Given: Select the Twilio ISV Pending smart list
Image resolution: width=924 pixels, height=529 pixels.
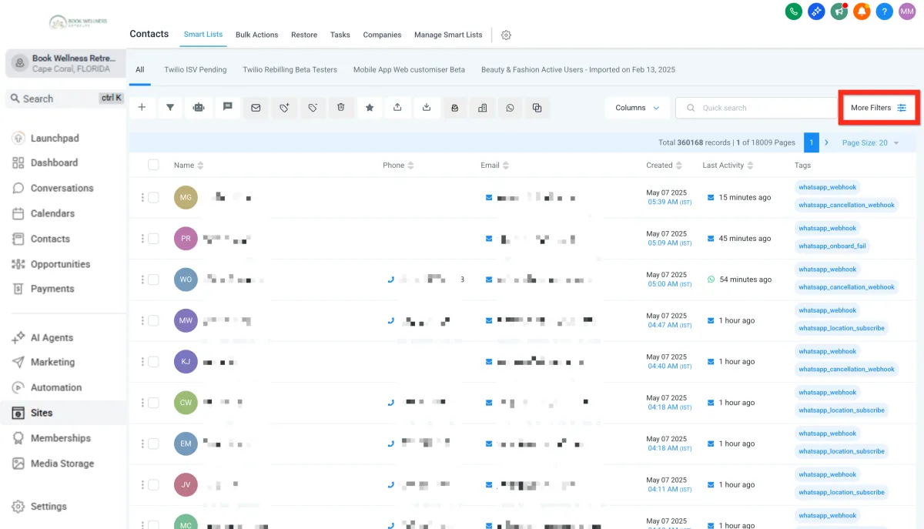Looking at the screenshot, I should pos(196,69).
